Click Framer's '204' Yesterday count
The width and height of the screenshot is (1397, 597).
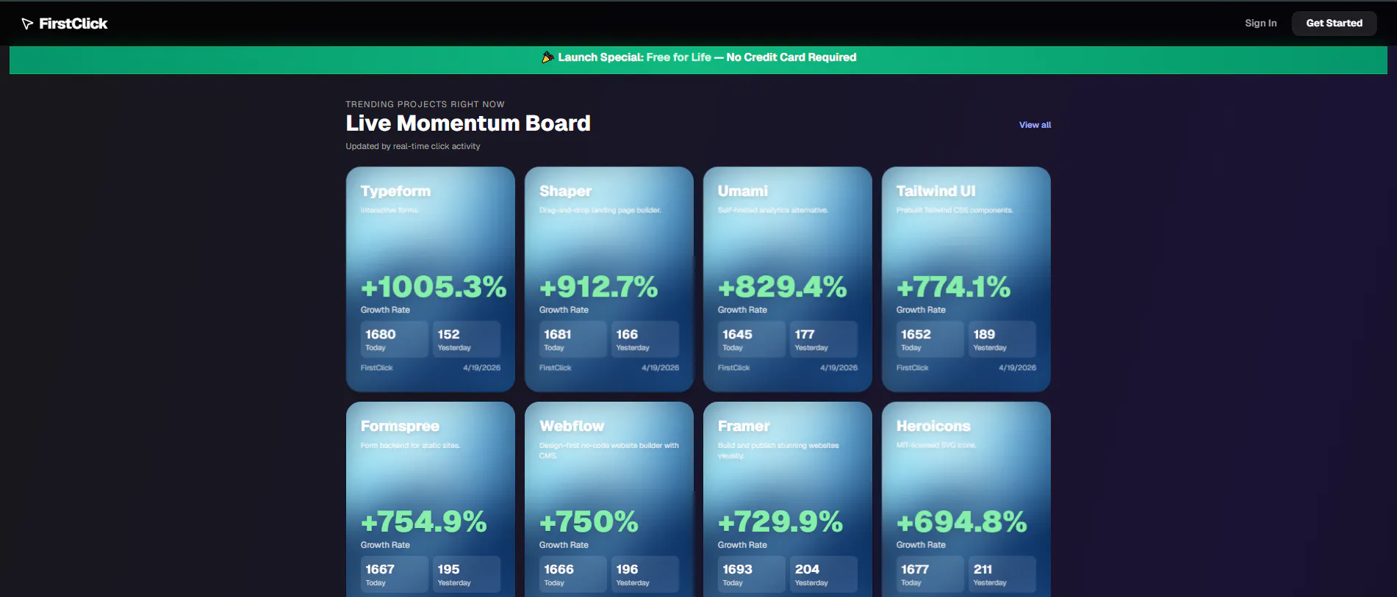click(x=807, y=569)
